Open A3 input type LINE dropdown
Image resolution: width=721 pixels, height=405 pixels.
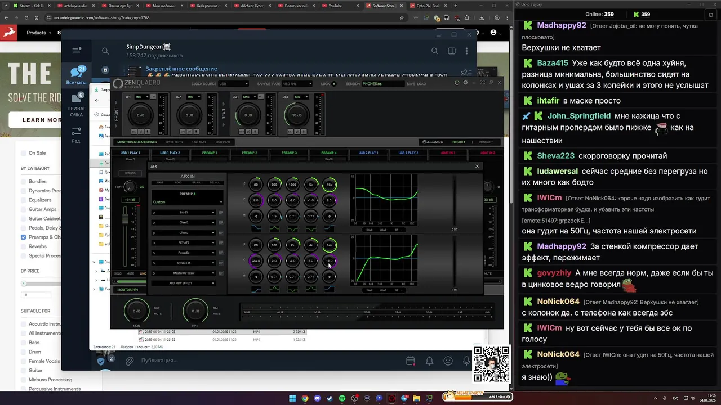tap(248, 97)
